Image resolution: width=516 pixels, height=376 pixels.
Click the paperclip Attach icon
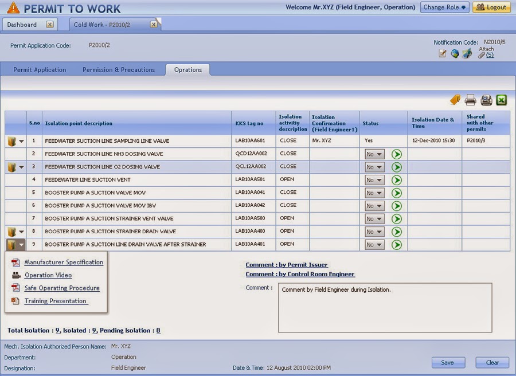(x=480, y=54)
